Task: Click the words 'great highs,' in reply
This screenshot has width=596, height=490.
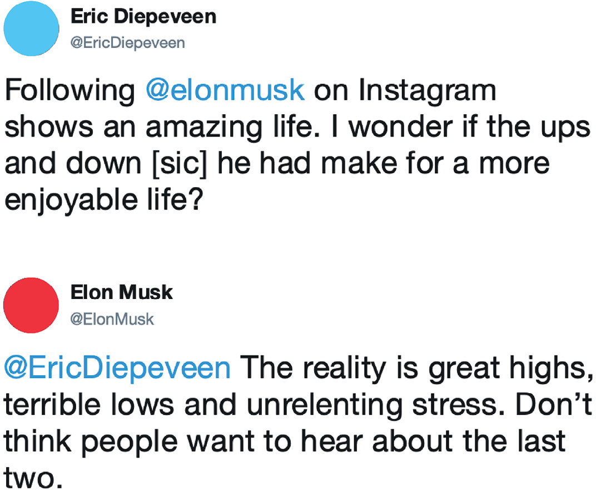Action: click(x=510, y=369)
